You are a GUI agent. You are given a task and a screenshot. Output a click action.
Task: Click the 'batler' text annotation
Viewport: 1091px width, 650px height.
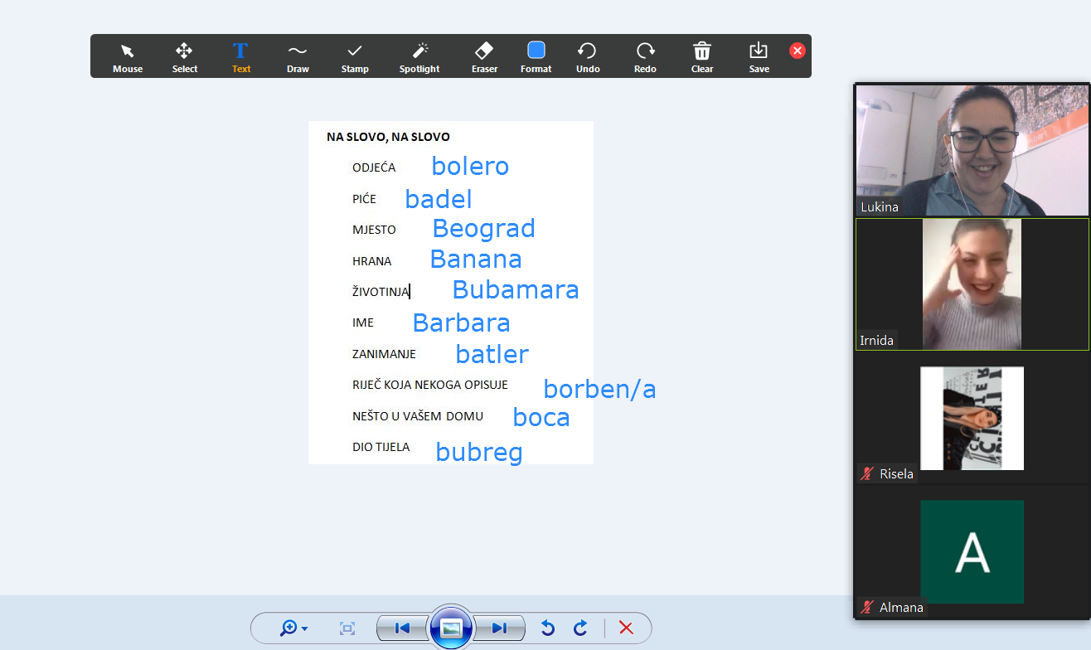pos(492,355)
